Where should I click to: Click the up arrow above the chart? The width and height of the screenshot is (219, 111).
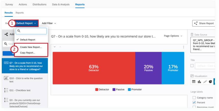(60, 47)
